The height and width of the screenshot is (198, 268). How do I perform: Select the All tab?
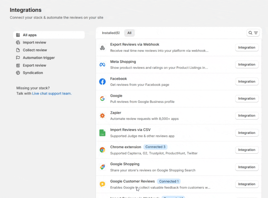129,33
